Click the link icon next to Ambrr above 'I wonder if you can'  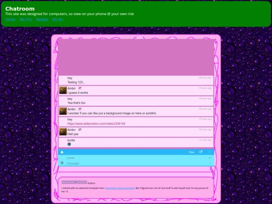point(80,109)
